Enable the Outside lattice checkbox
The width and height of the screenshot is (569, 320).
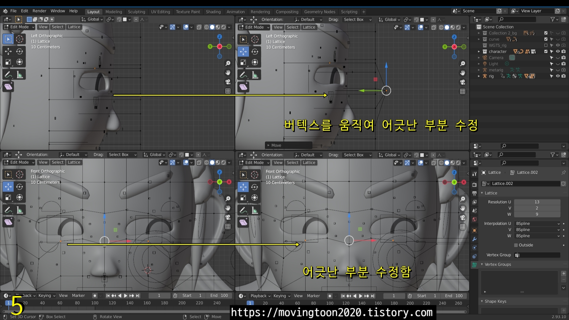coord(516,245)
